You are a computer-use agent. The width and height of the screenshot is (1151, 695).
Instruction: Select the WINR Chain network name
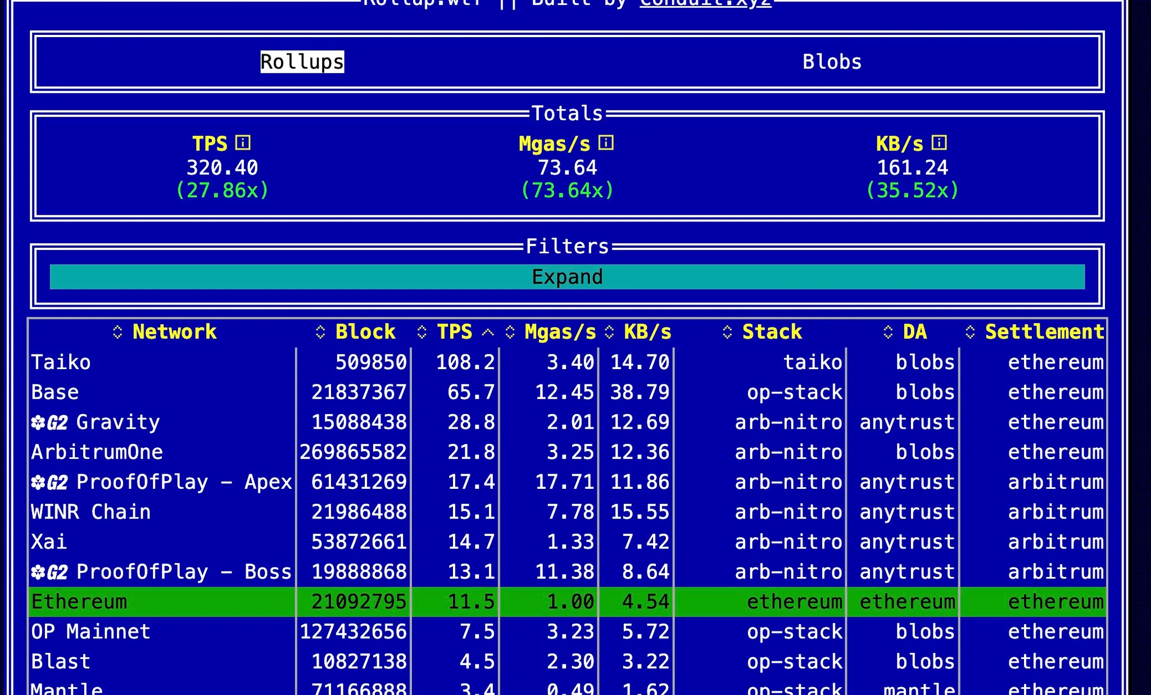91,512
